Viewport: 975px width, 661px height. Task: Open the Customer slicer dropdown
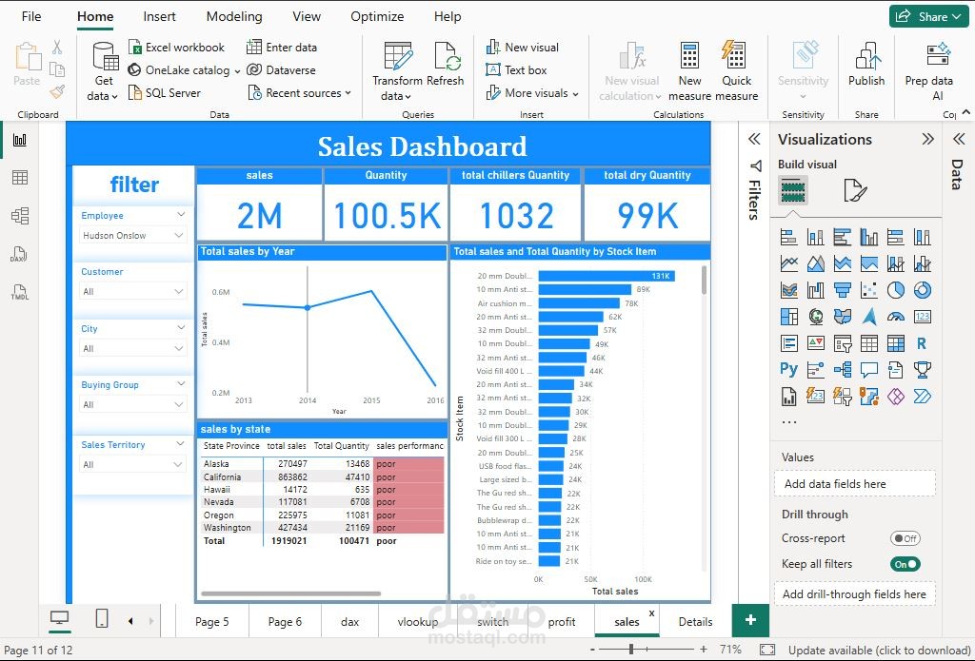point(132,291)
